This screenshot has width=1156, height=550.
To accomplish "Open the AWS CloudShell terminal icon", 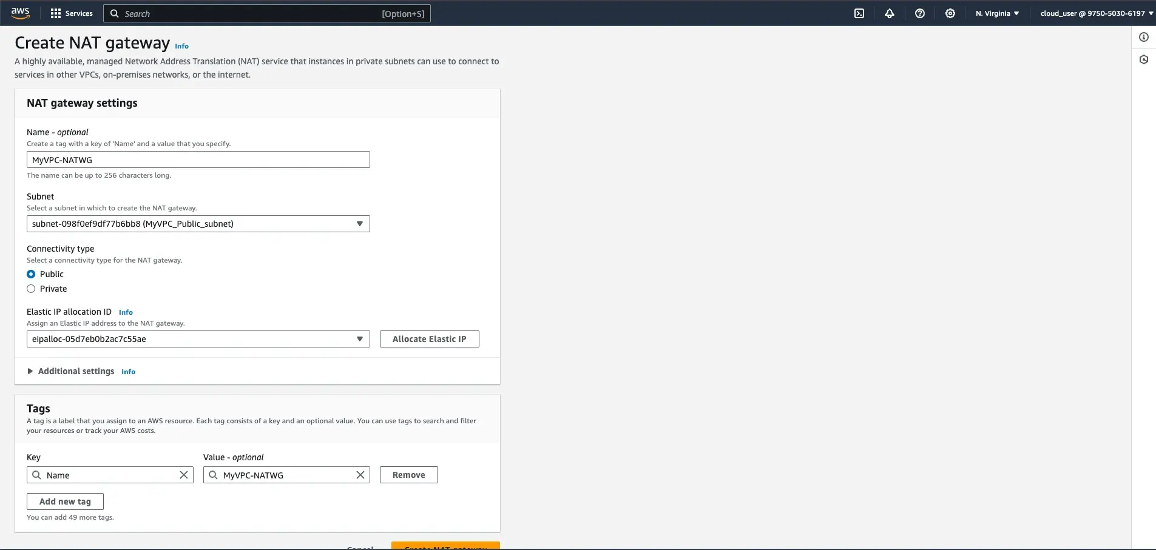I will pyautogui.click(x=859, y=13).
